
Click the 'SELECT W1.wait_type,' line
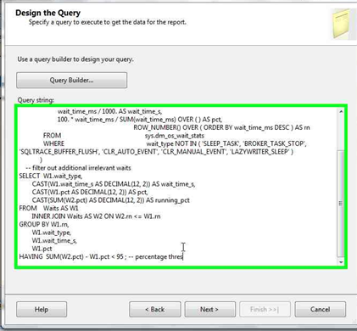51,176
